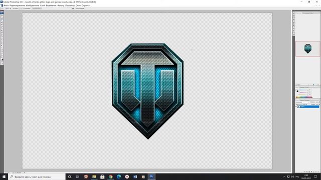The image size is (321, 180).
Task: Open volume control in system tray
Action: [x=292, y=176]
